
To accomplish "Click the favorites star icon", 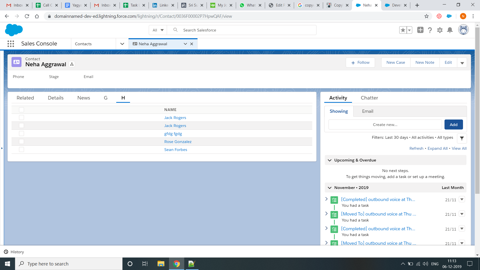I will pyautogui.click(x=403, y=30).
